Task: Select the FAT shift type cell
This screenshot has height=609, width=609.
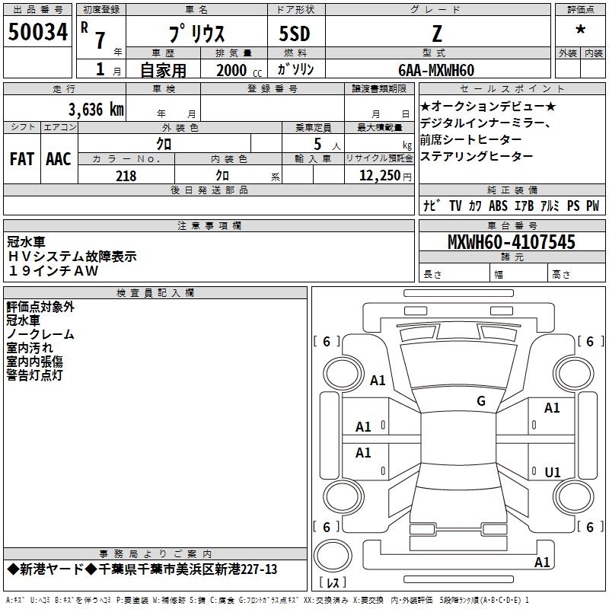Action: [22, 159]
